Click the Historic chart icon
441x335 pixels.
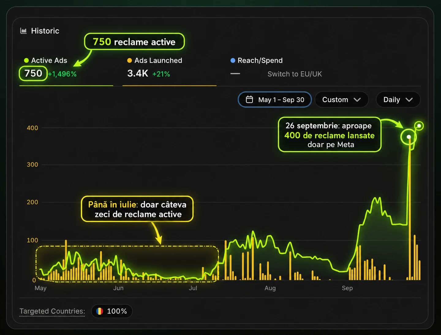click(x=23, y=31)
